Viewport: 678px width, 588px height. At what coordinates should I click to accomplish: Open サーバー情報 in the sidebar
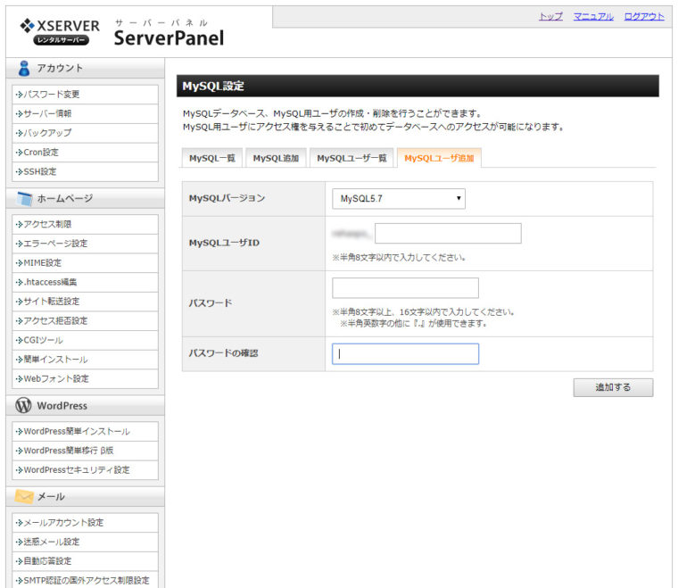(85, 113)
